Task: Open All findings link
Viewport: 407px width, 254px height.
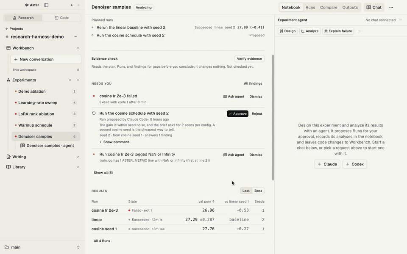Action: 253,83
